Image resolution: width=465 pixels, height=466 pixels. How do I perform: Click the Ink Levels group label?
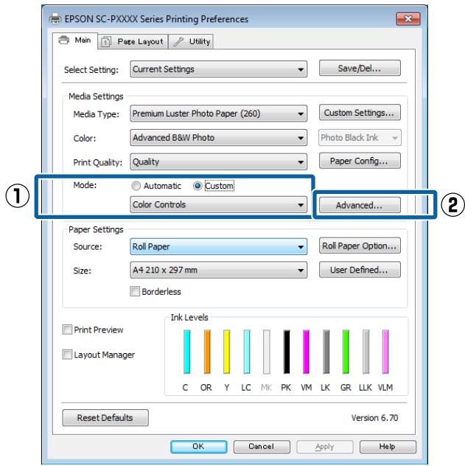pyautogui.click(x=189, y=317)
